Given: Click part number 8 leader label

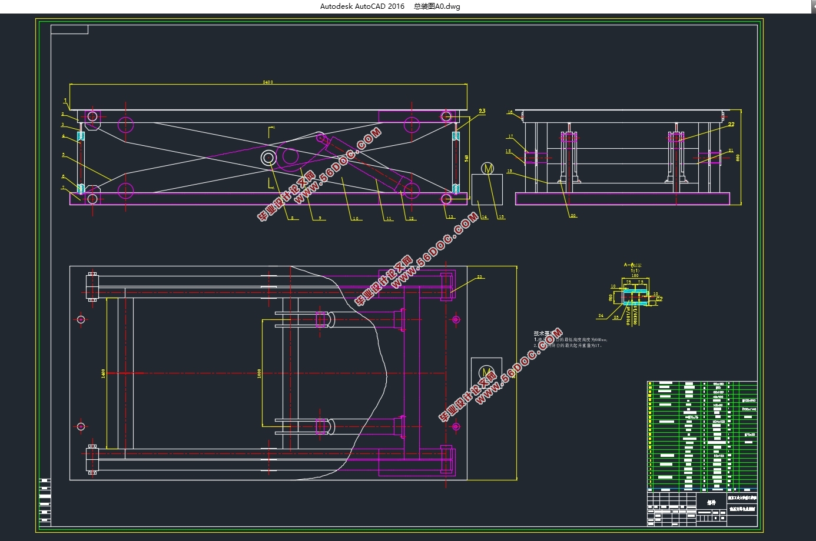Looking at the screenshot, I should coord(291,218).
